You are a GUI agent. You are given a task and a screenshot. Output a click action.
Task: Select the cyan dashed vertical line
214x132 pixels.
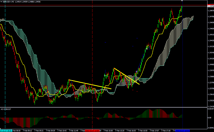(5, 64)
